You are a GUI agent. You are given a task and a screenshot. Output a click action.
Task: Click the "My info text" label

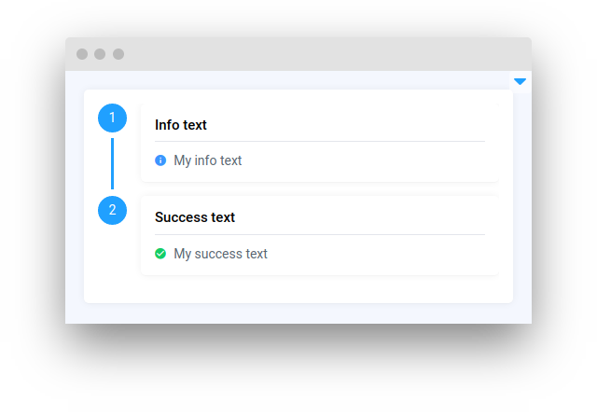207,160
